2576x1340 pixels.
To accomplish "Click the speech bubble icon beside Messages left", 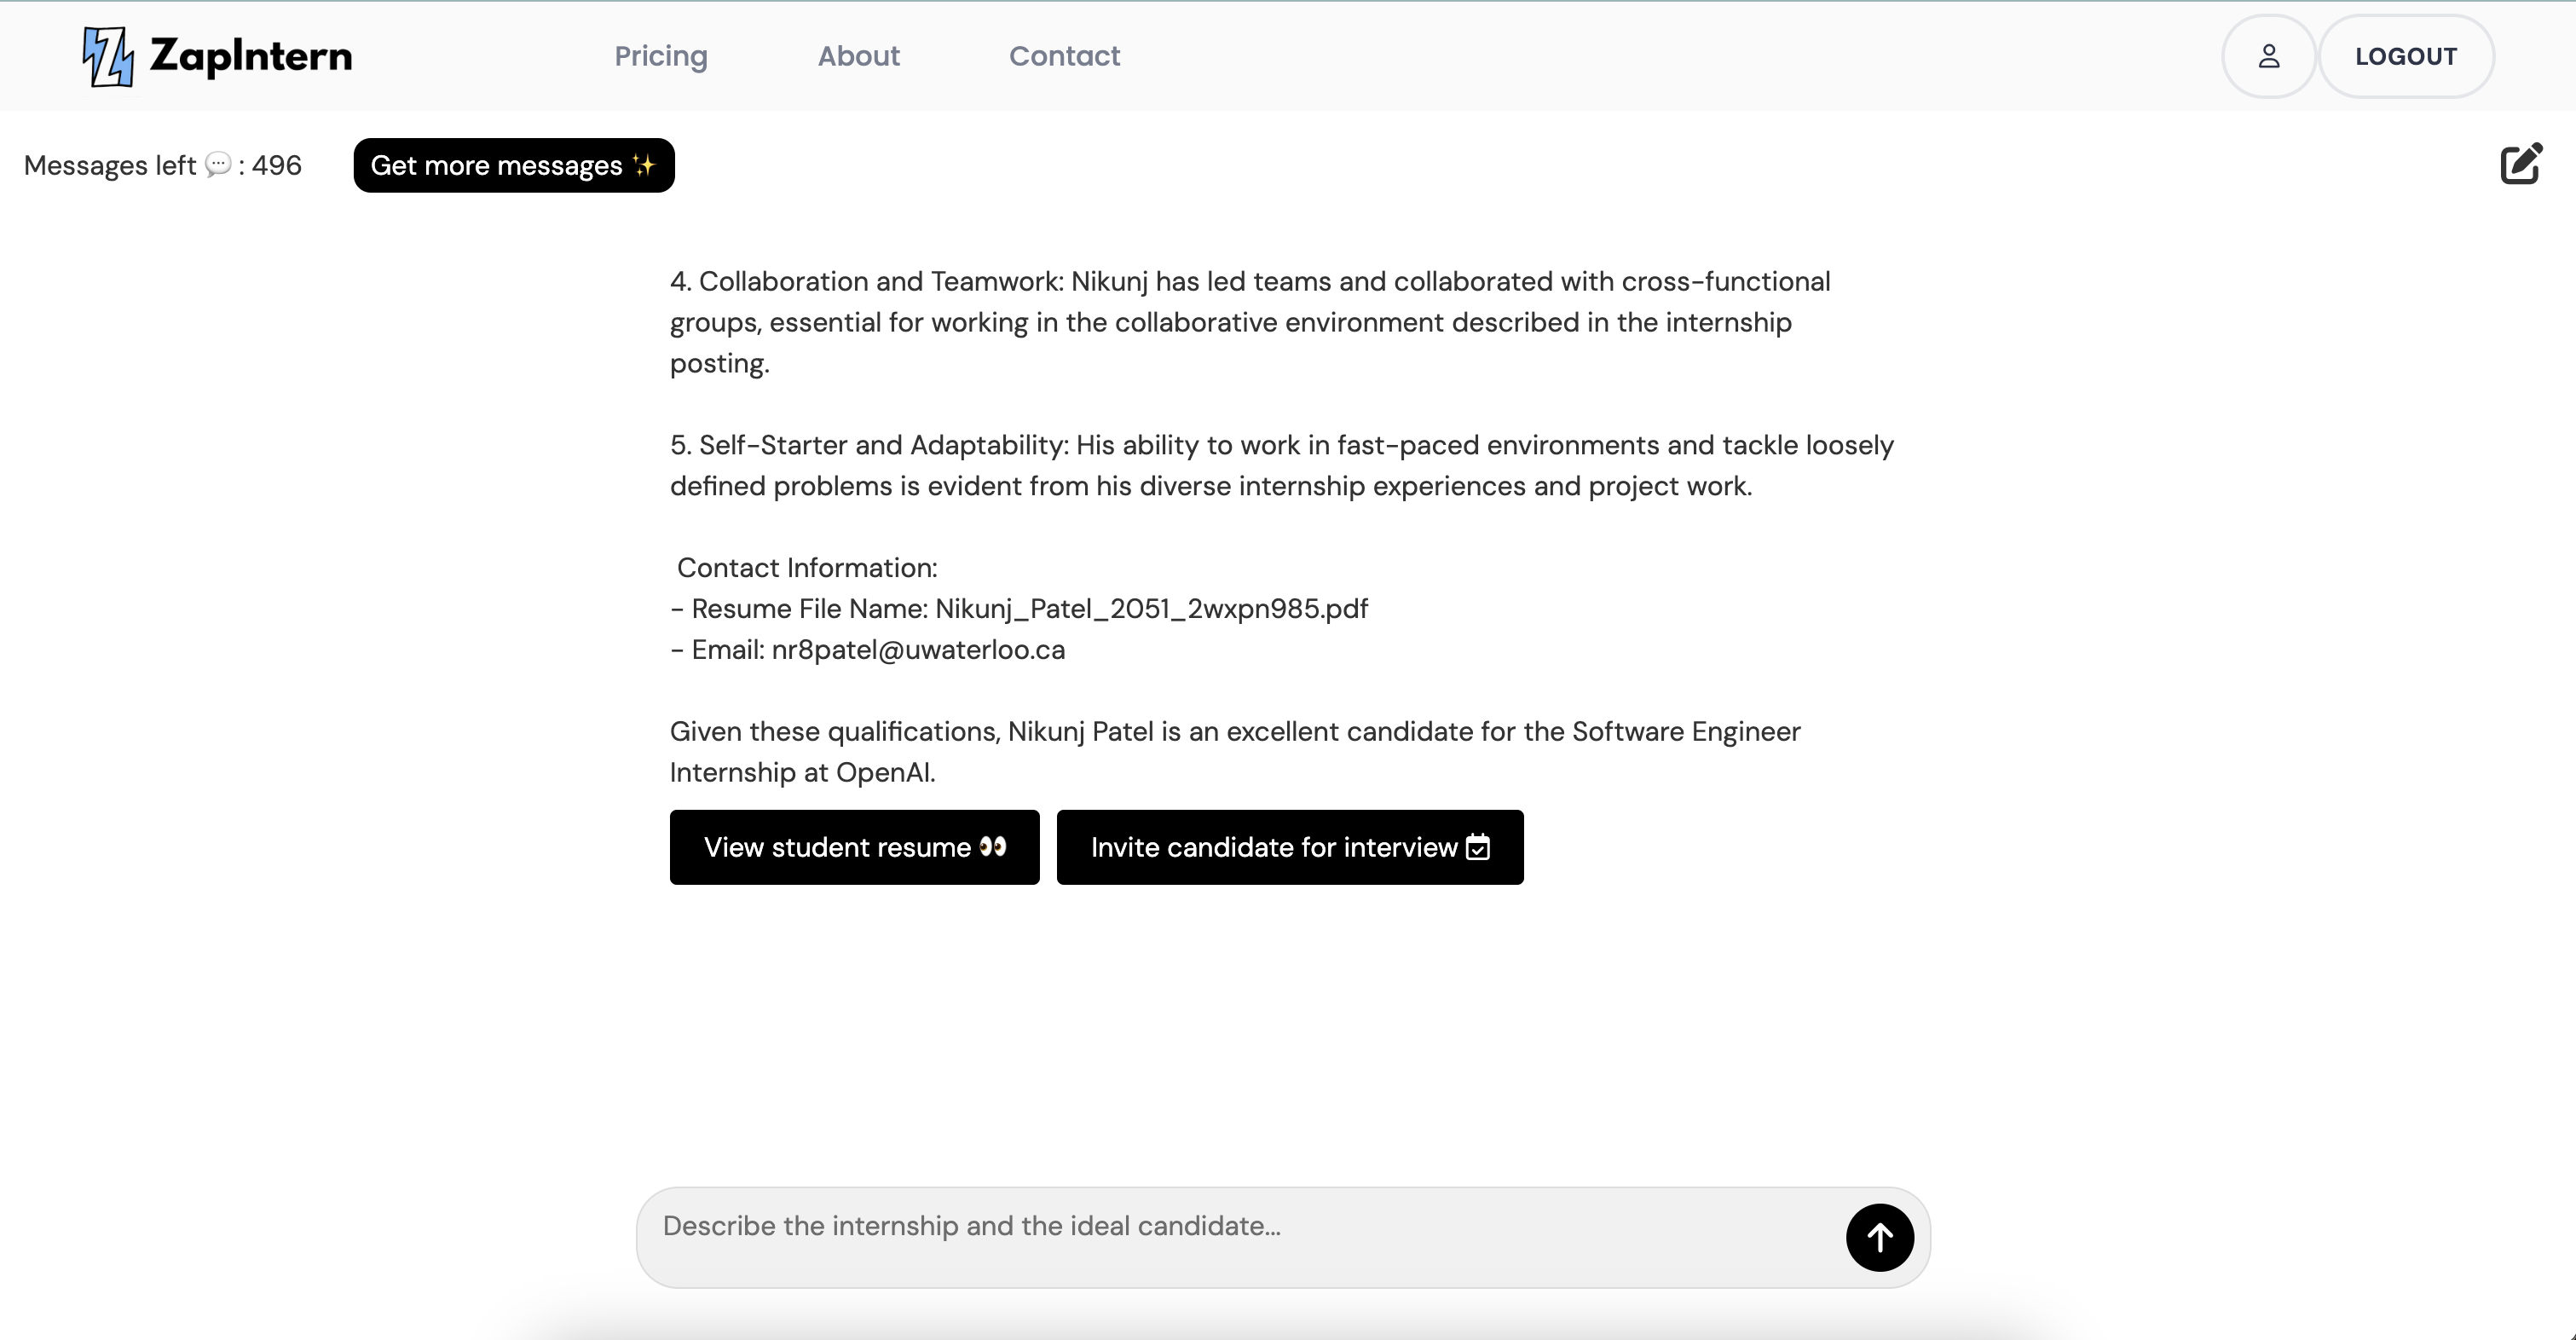I will (218, 164).
